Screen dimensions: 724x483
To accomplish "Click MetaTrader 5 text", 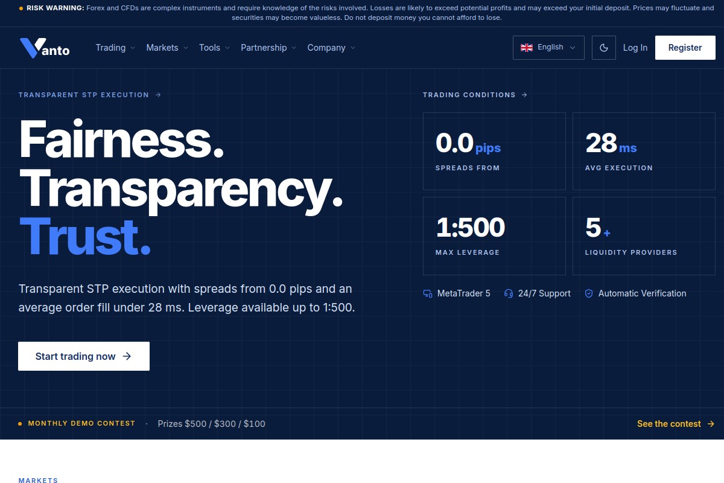I will pos(464,293).
